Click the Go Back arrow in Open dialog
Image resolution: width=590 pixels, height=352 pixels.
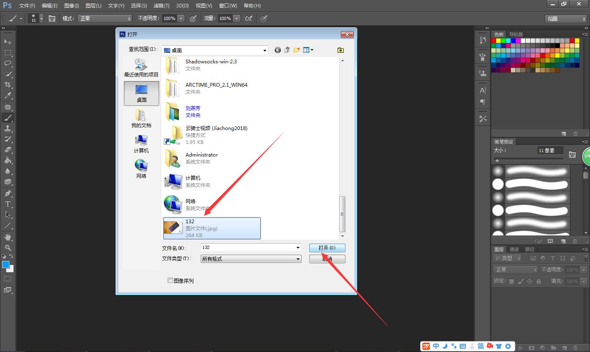(x=278, y=50)
